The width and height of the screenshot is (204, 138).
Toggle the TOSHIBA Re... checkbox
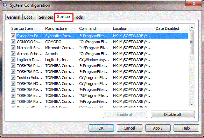[13, 90]
